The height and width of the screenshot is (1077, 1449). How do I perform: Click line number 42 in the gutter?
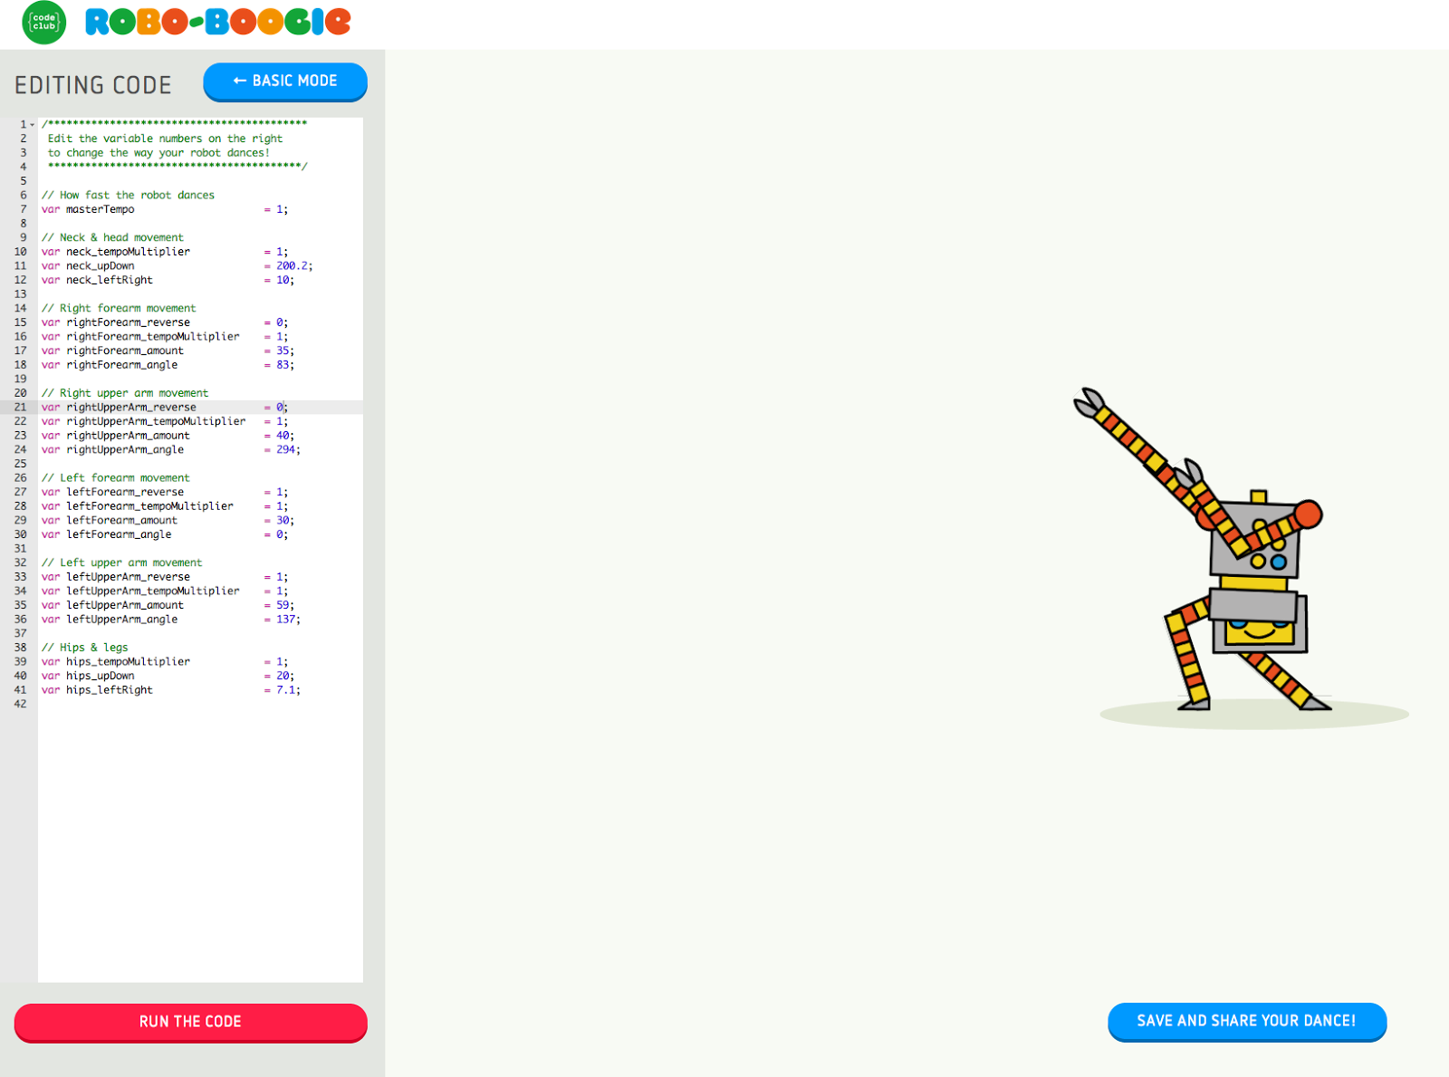point(20,705)
